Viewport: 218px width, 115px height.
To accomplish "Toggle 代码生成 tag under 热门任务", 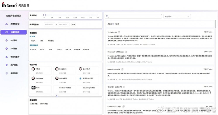I will (x=50, y=41).
